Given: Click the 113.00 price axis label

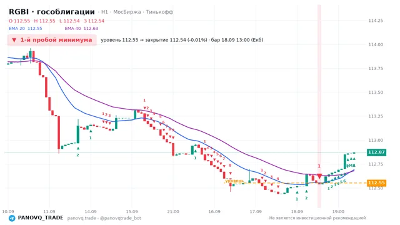Looking at the screenshot, I should [376, 140].
